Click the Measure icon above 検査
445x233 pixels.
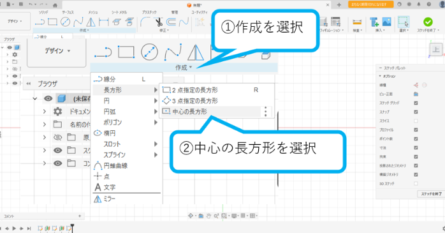tap(357, 22)
